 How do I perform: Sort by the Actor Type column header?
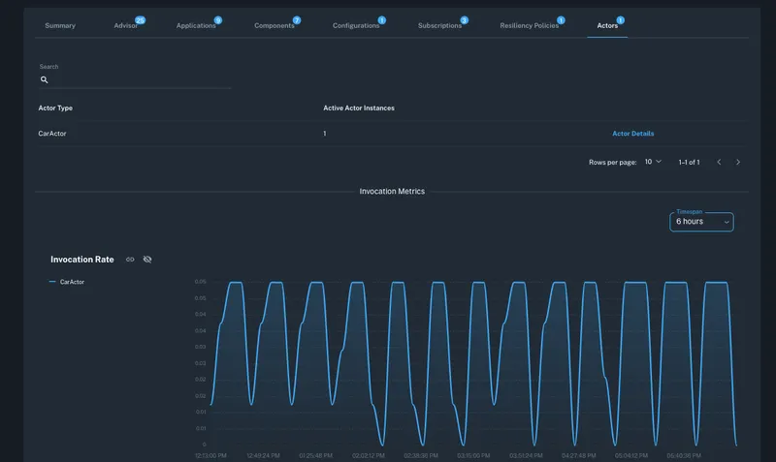(55, 108)
